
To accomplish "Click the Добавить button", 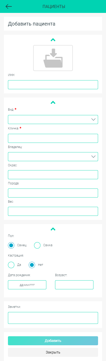I will click(53, 341).
